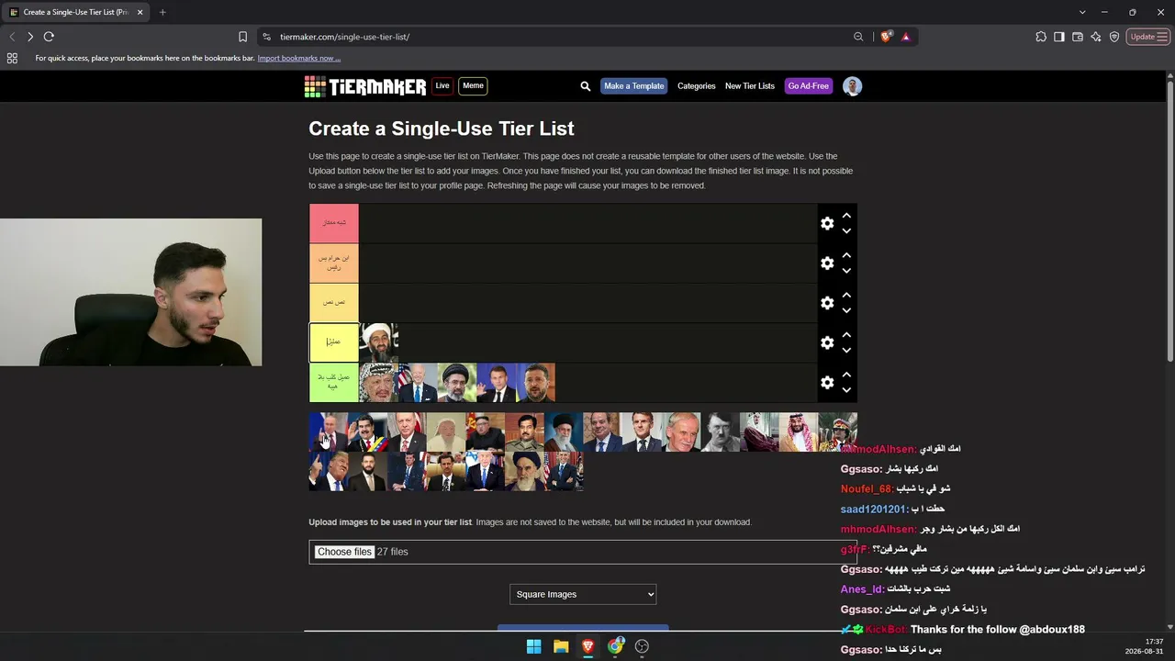Open settings gear for the red first tier

click(x=827, y=224)
